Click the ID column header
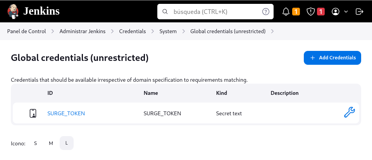Screen dimensions: 372x160 tap(50, 93)
